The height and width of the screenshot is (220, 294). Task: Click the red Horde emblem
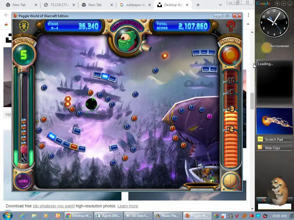(x=231, y=26)
